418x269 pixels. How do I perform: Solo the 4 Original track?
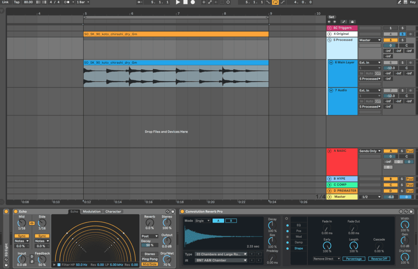[402, 34]
